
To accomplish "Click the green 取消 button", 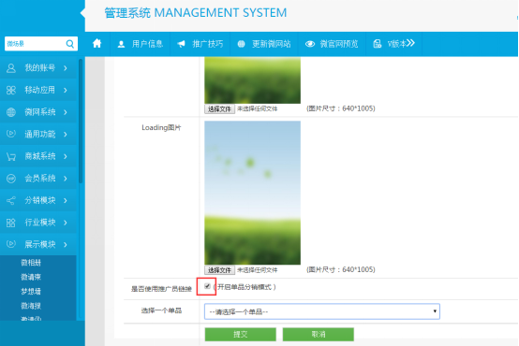I will click(x=319, y=334).
